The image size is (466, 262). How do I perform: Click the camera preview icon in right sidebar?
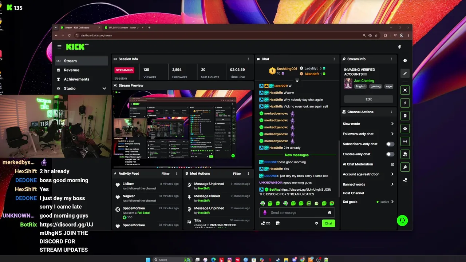(405, 154)
